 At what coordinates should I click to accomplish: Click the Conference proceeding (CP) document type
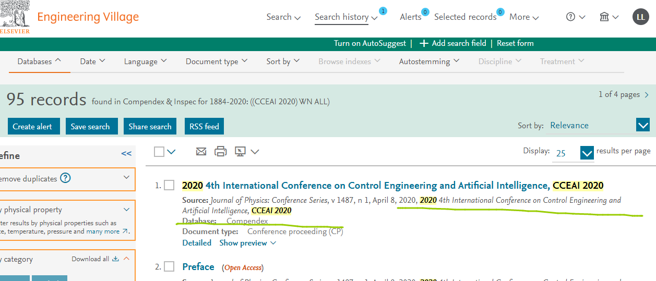pyautogui.click(x=295, y=231)
